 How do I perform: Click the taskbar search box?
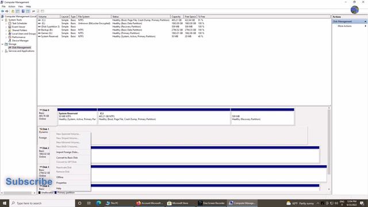[x=42, y=203]
